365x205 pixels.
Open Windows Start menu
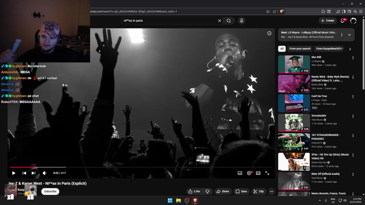coord(170,200)
